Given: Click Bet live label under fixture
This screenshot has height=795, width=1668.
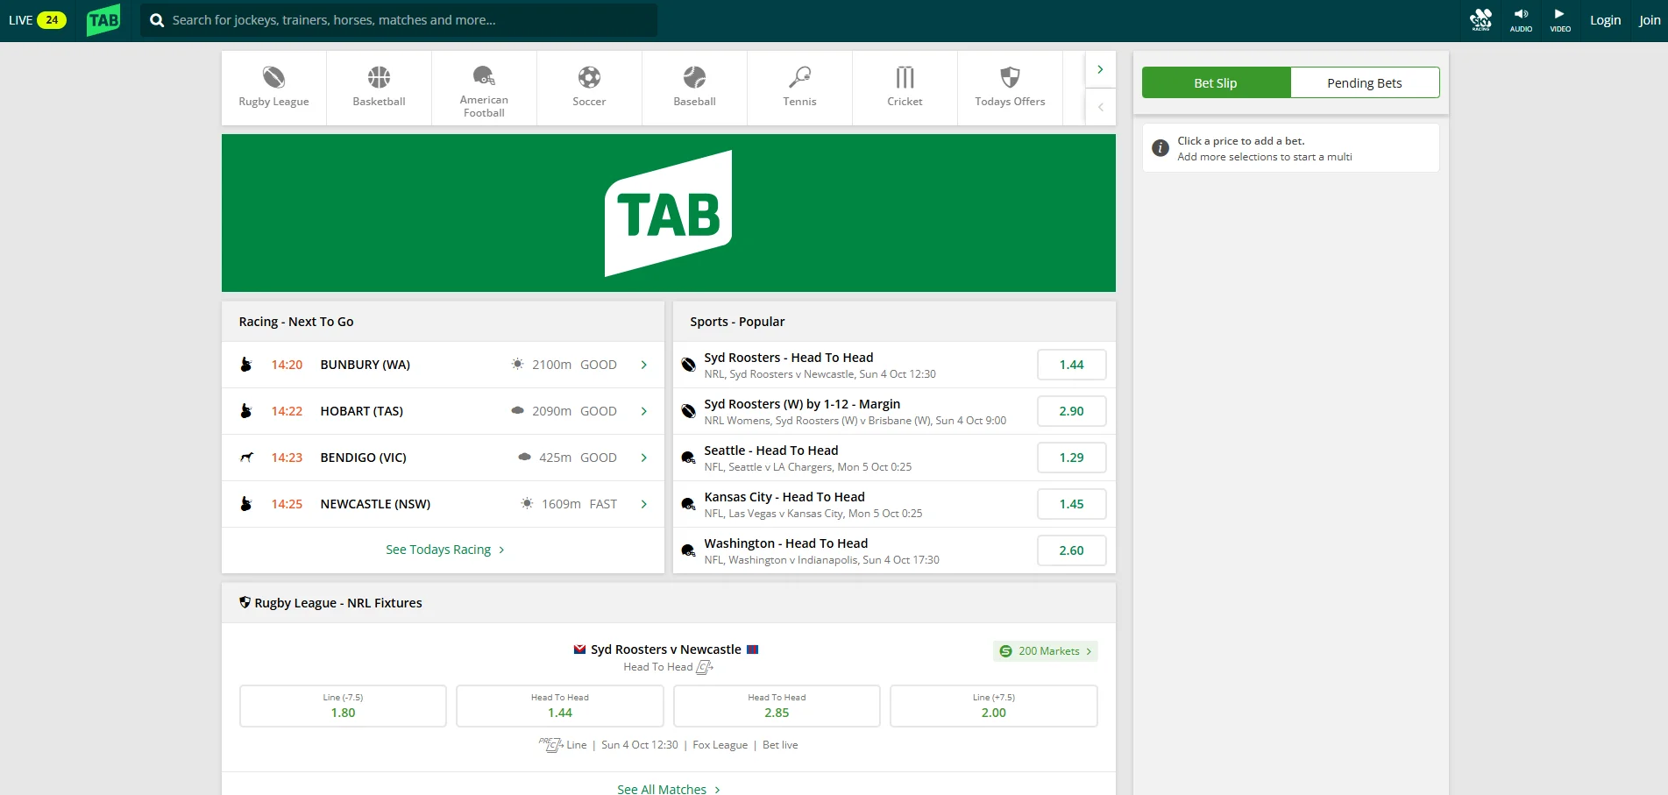Looking at the screenshot, I should [780, 745].
